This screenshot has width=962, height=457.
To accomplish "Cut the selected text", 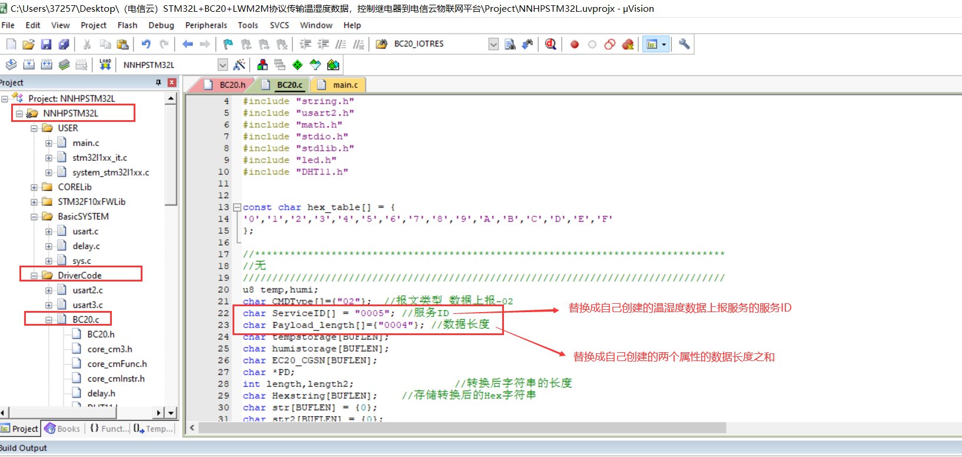I will (87, 44).
